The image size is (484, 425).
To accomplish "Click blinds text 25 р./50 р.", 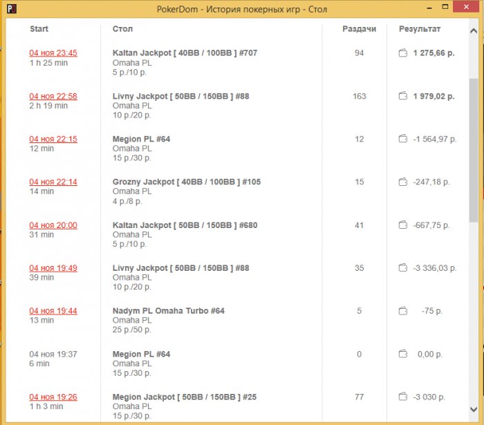I will click(x=132, y=330).
